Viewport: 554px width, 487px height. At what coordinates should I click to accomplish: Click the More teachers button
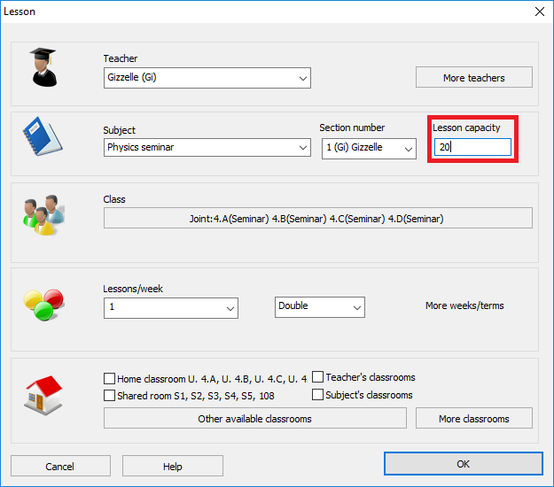(x=473, y=78)
